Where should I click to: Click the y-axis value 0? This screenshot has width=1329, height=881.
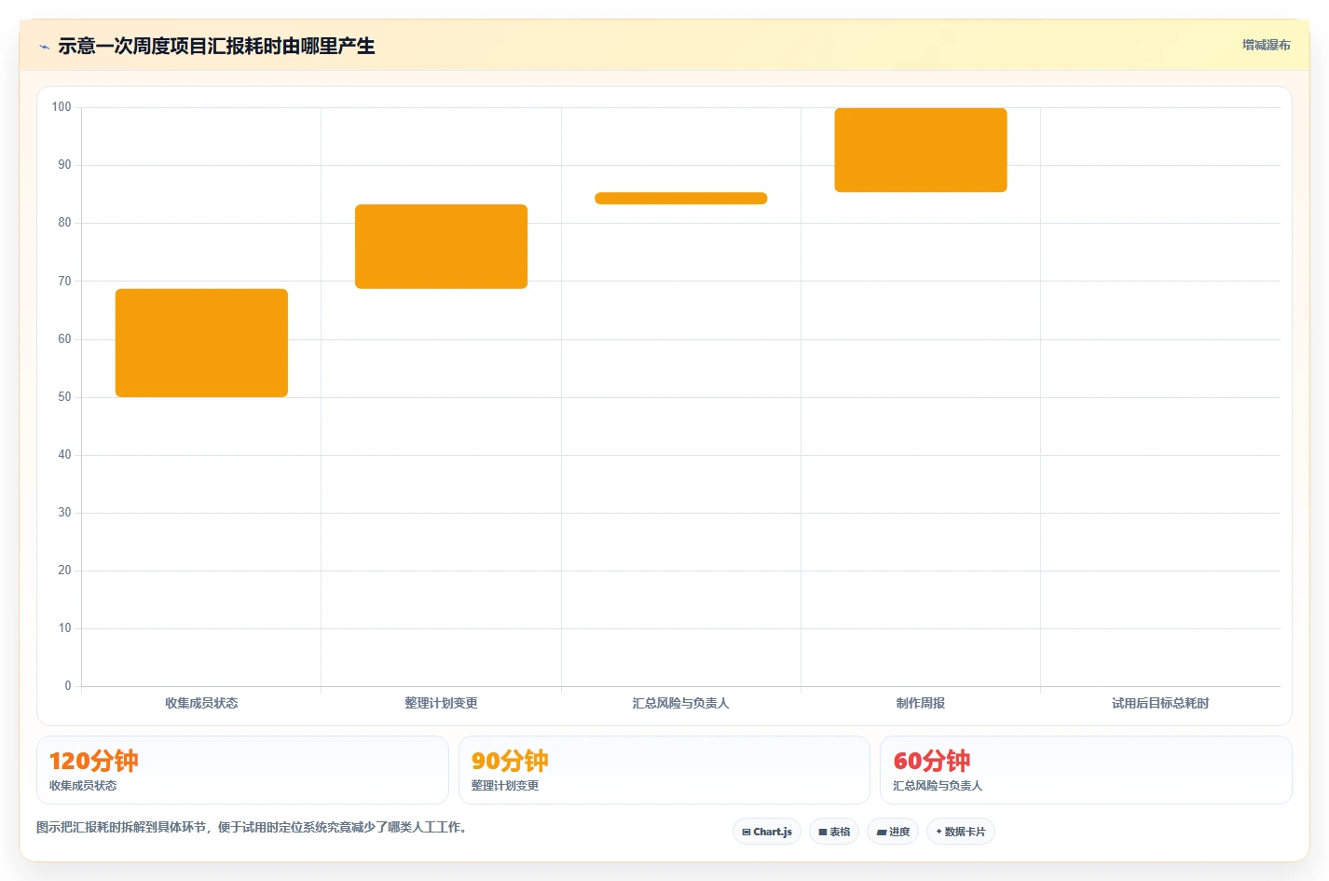67,686
